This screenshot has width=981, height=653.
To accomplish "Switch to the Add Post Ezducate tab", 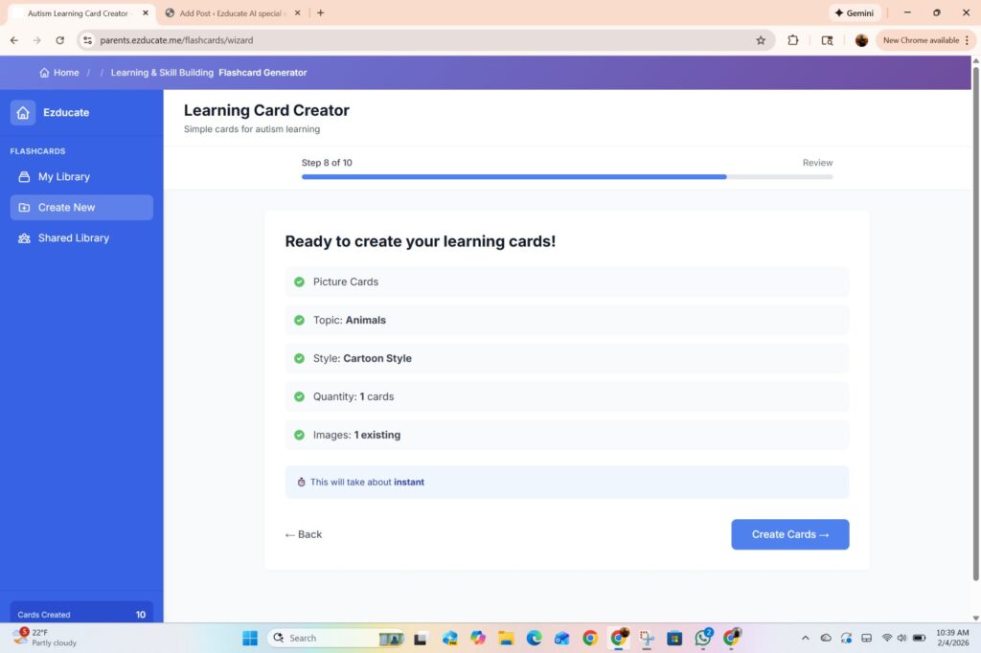I will (230, 13).
